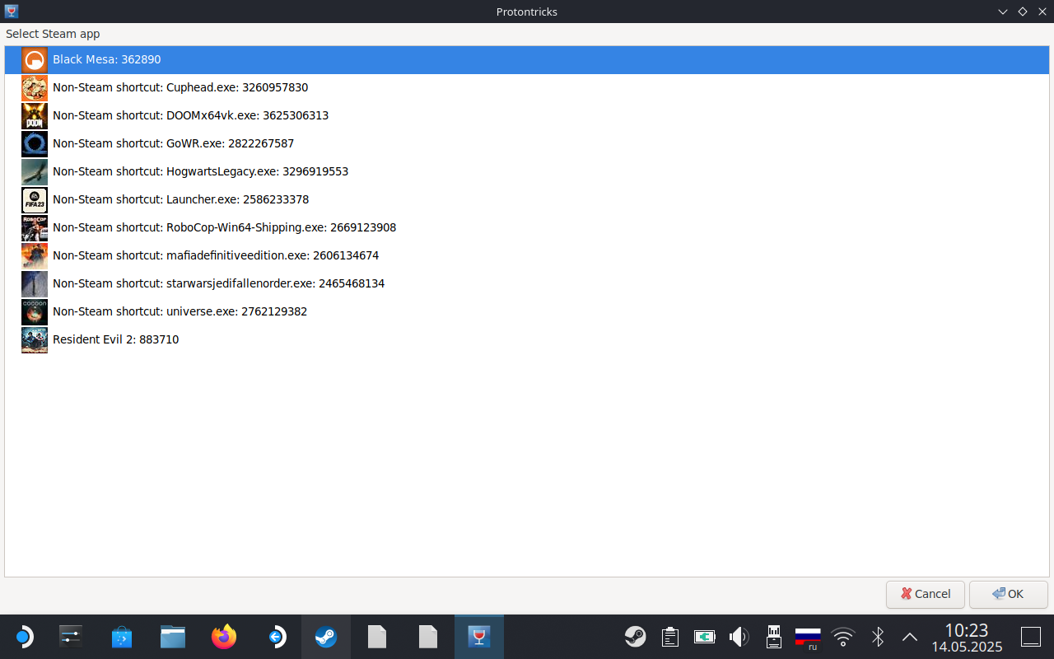Viewport: 1054px width, 659px height.
Task: Confirm selection with the OK button
Action: pyautogui.click(x=1008, y=594)
